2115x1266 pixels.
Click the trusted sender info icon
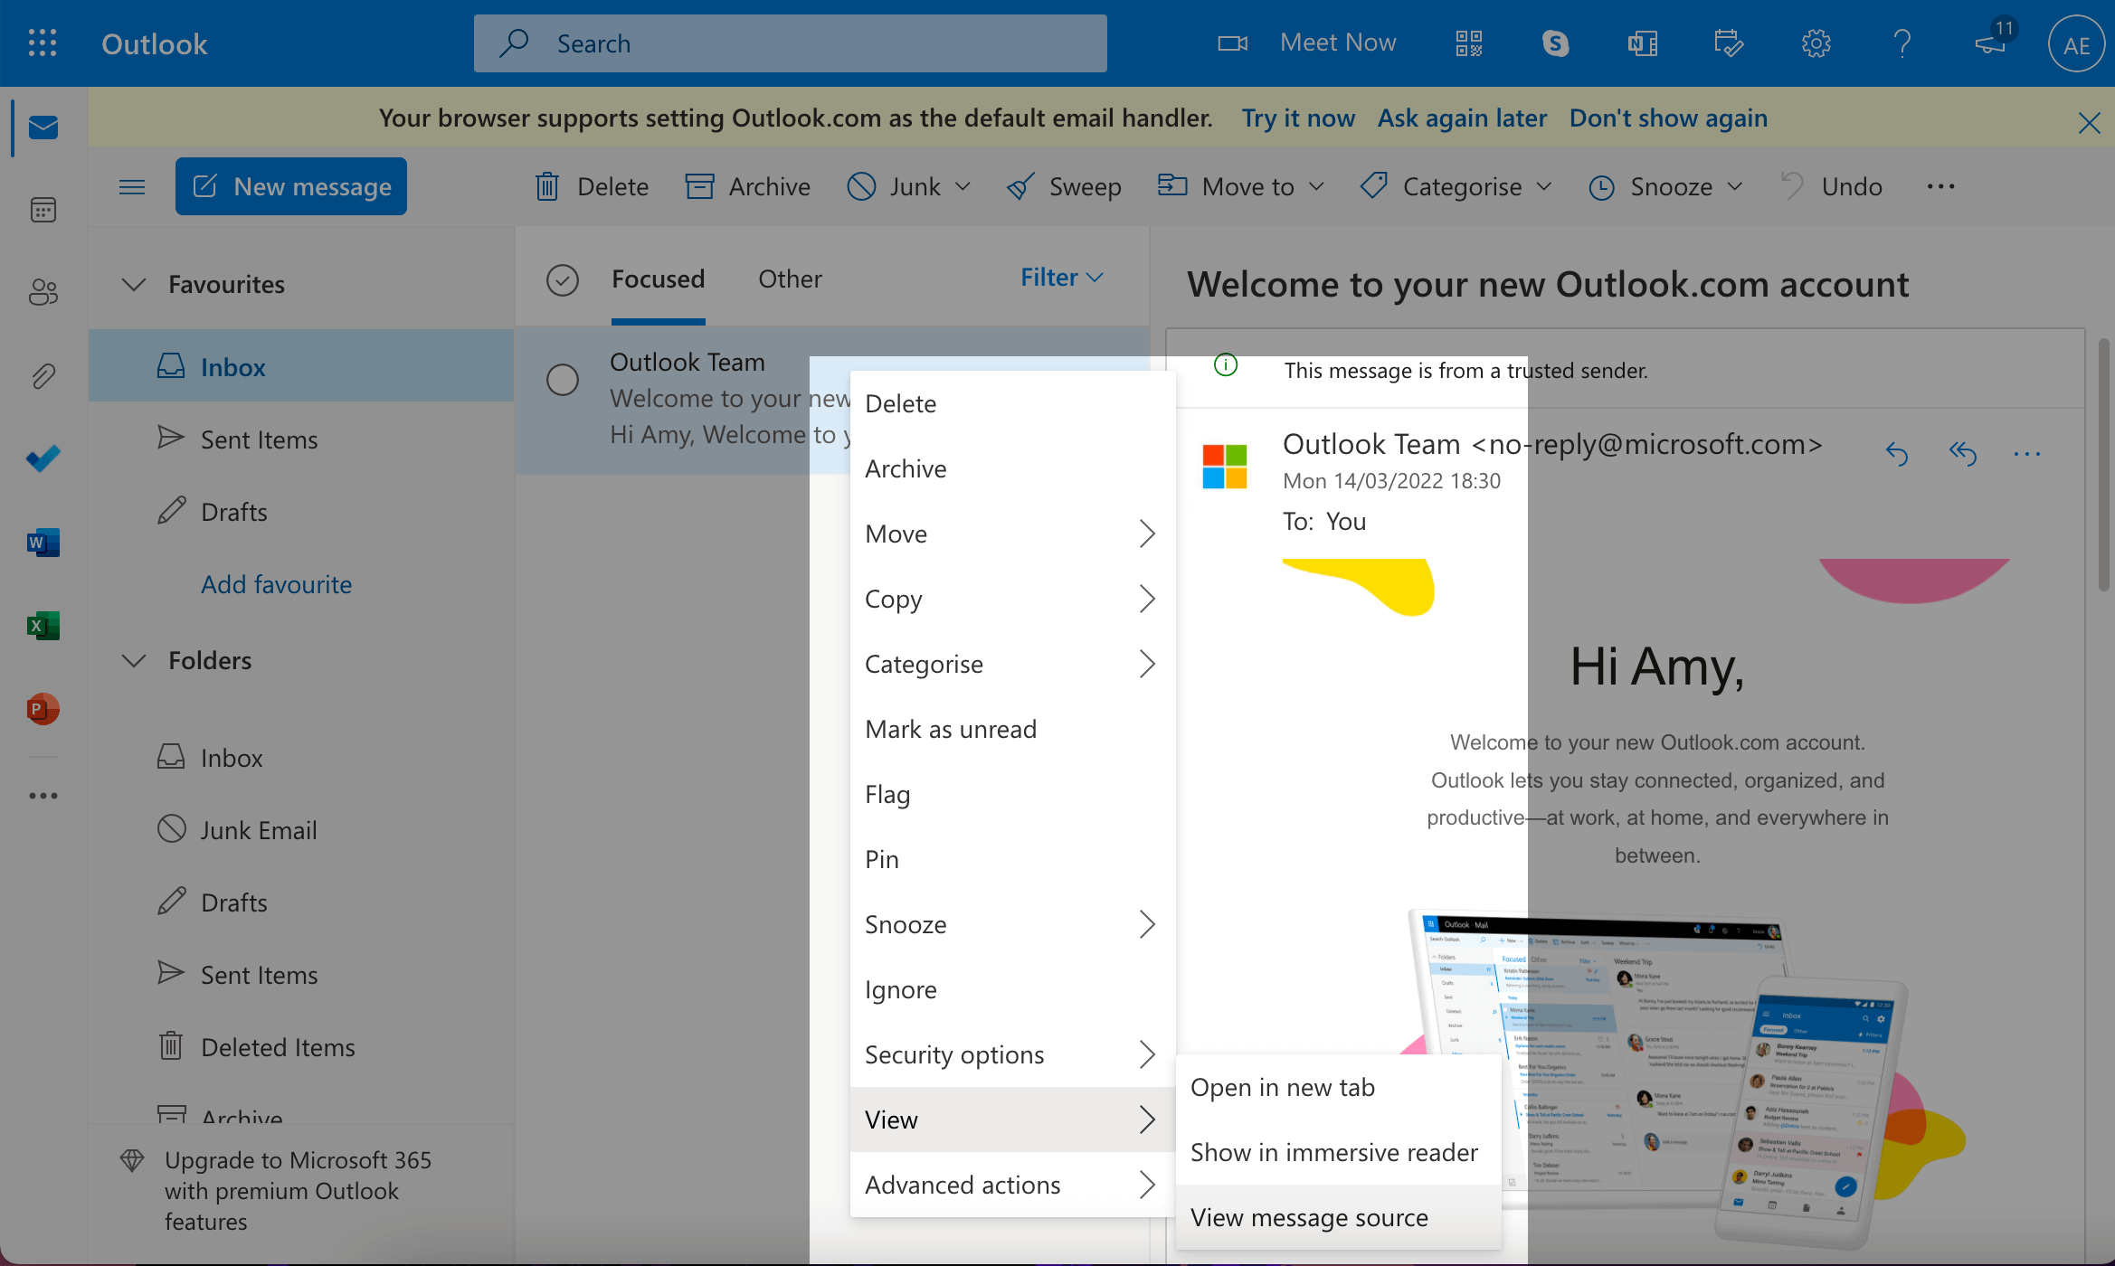pos(1225,365)
